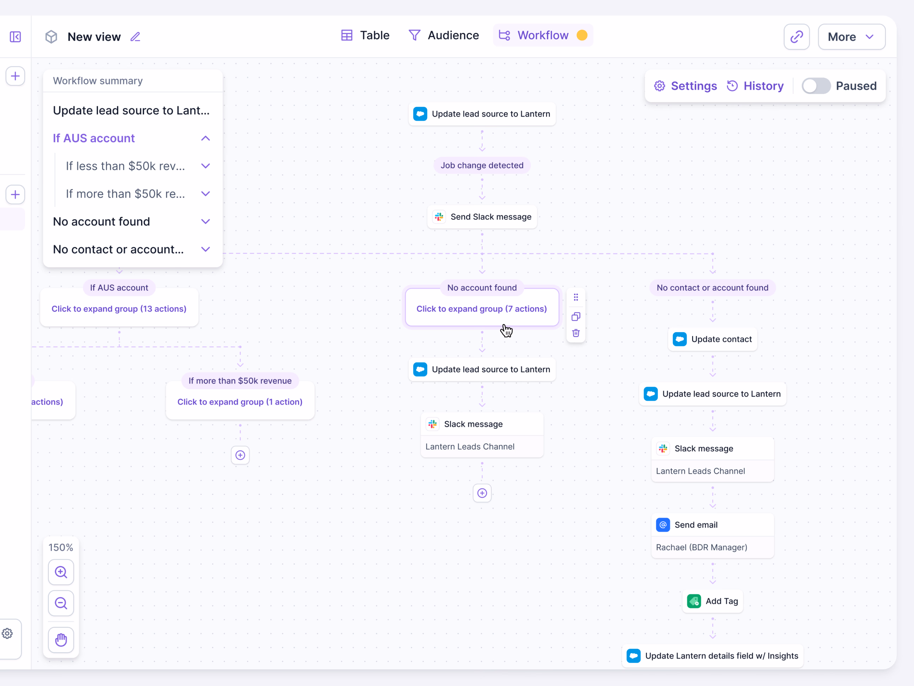Click the upper plus button in sidebar
Viewport: 914px width, 686px height.
tap(15, 76)
